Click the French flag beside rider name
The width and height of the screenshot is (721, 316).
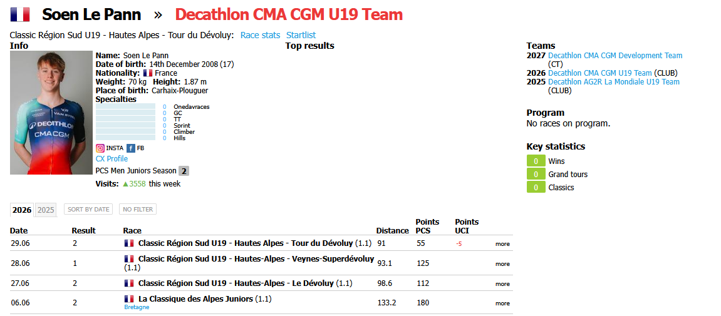(x=20, y=14)
